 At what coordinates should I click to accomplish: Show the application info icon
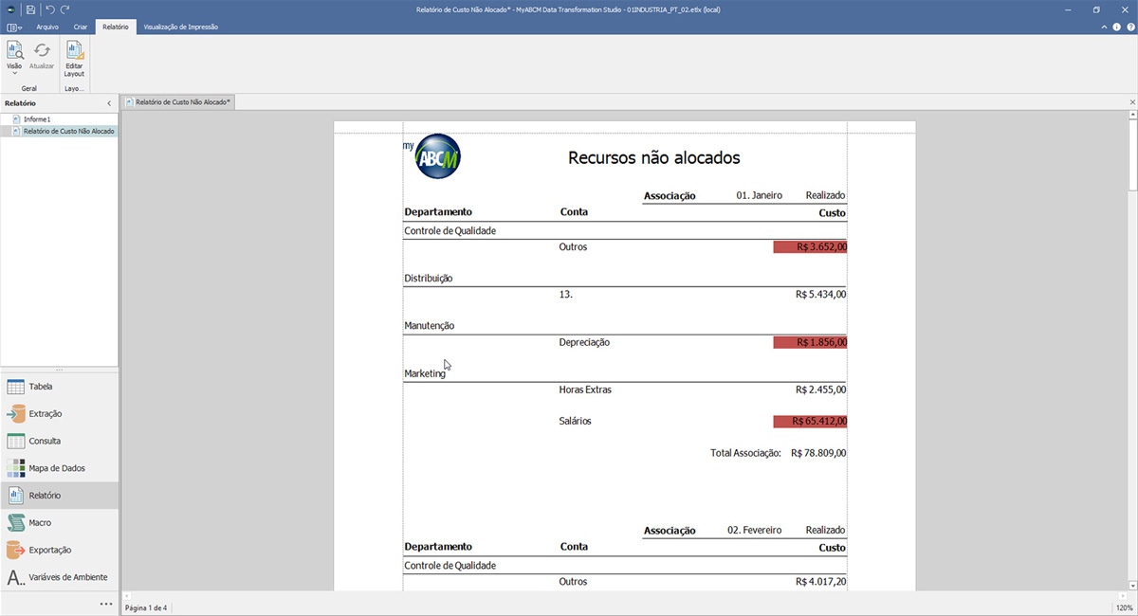pyautogui.click(x=1116, y=27)
